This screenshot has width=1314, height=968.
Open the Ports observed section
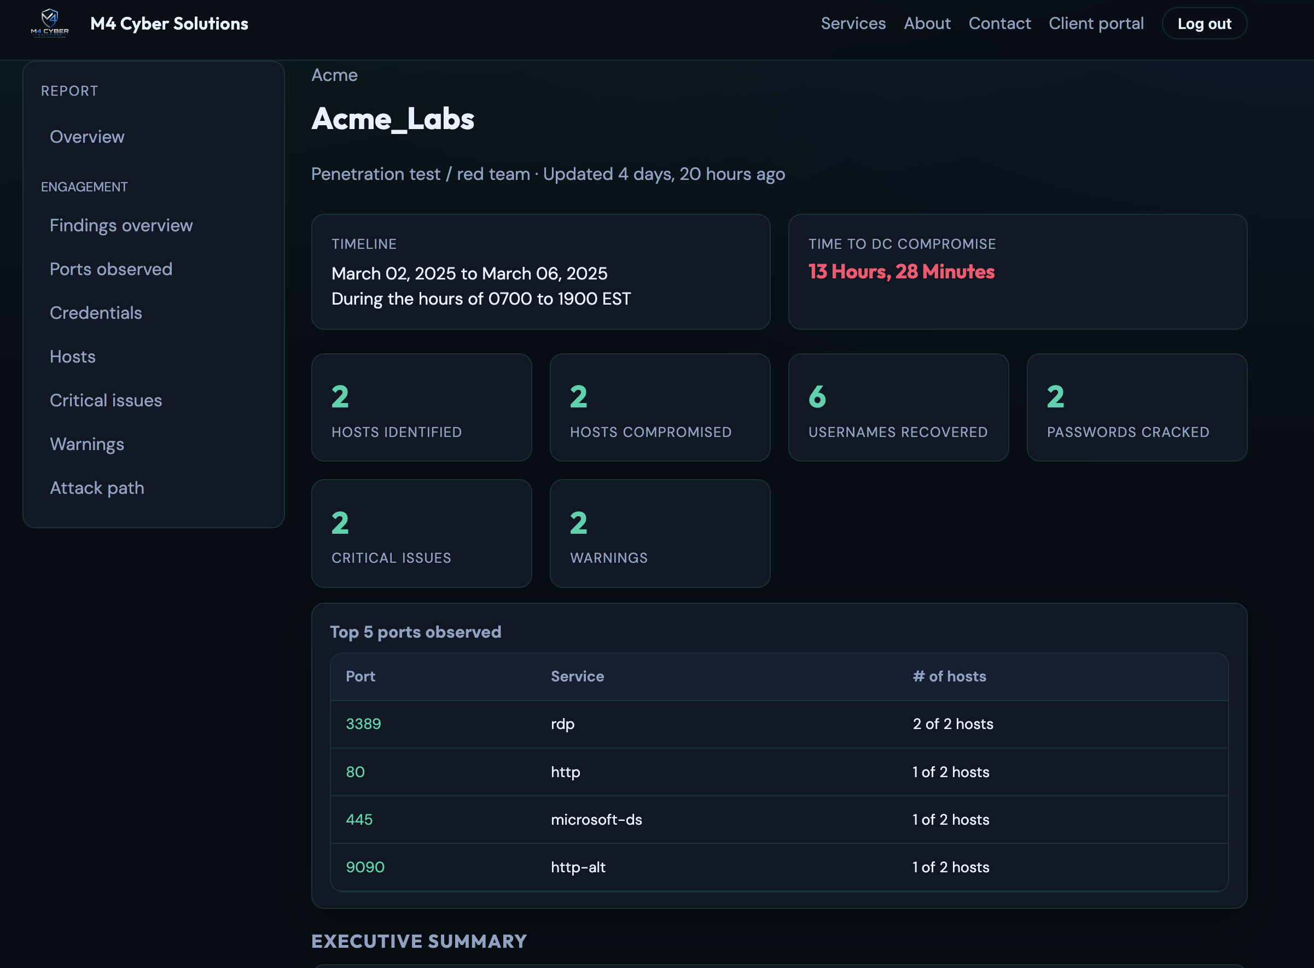pos(112,269)
